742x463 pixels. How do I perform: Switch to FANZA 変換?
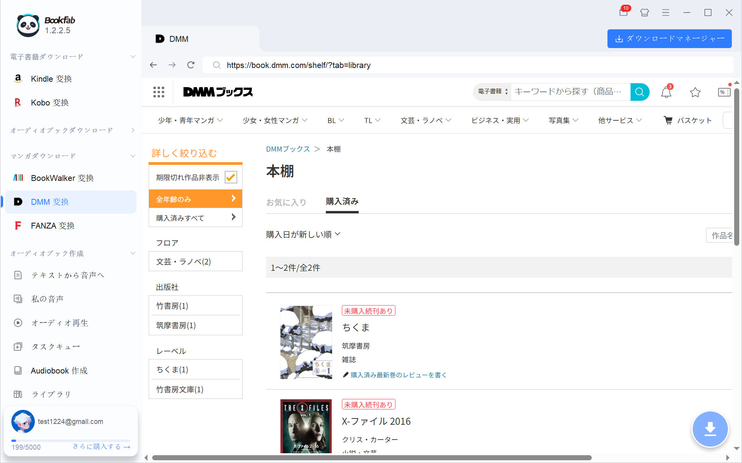click(x=52, y=225)
